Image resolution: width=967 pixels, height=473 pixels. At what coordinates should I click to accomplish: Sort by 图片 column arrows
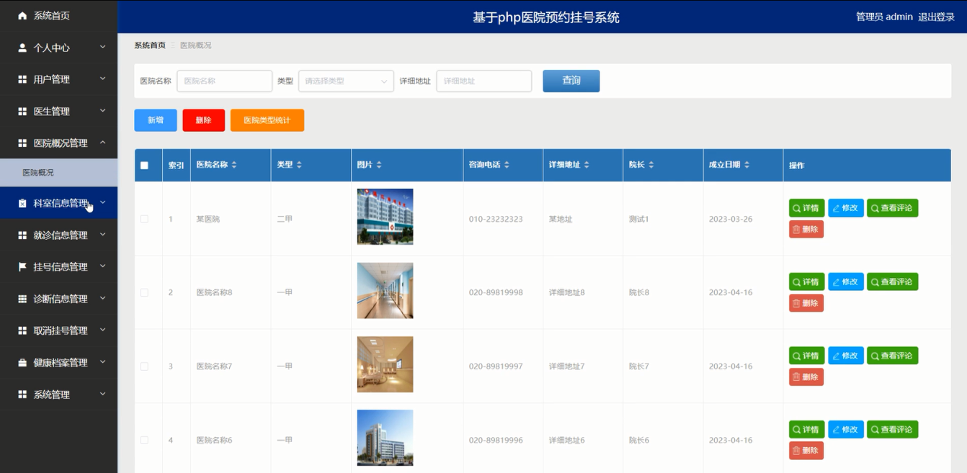[379, 165]
